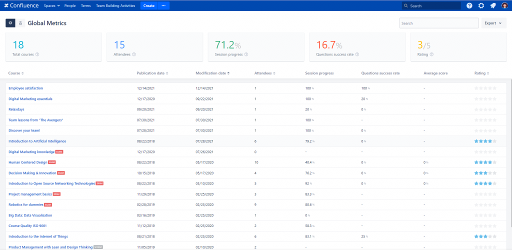Screen dimensions: 512x250
Task: Open Introduction to Artificial Intelligence course
Action: pos(37,141)
